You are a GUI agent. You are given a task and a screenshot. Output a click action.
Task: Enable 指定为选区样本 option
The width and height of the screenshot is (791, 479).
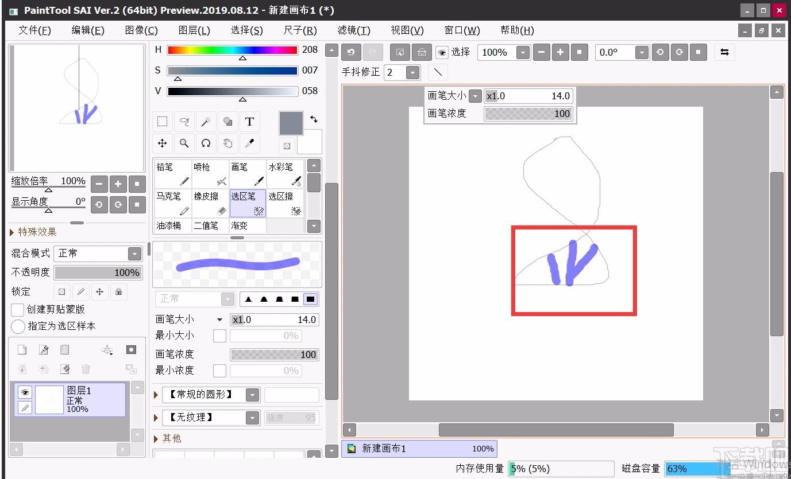click(18, 326)
